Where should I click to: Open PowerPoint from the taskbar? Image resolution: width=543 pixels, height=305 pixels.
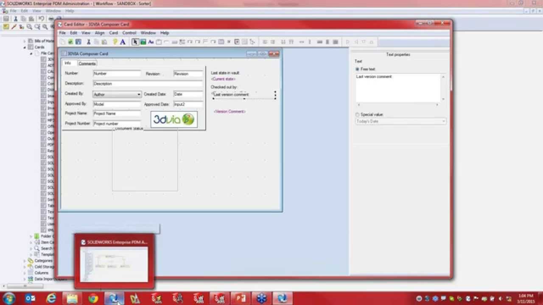[x=241, y=298]
